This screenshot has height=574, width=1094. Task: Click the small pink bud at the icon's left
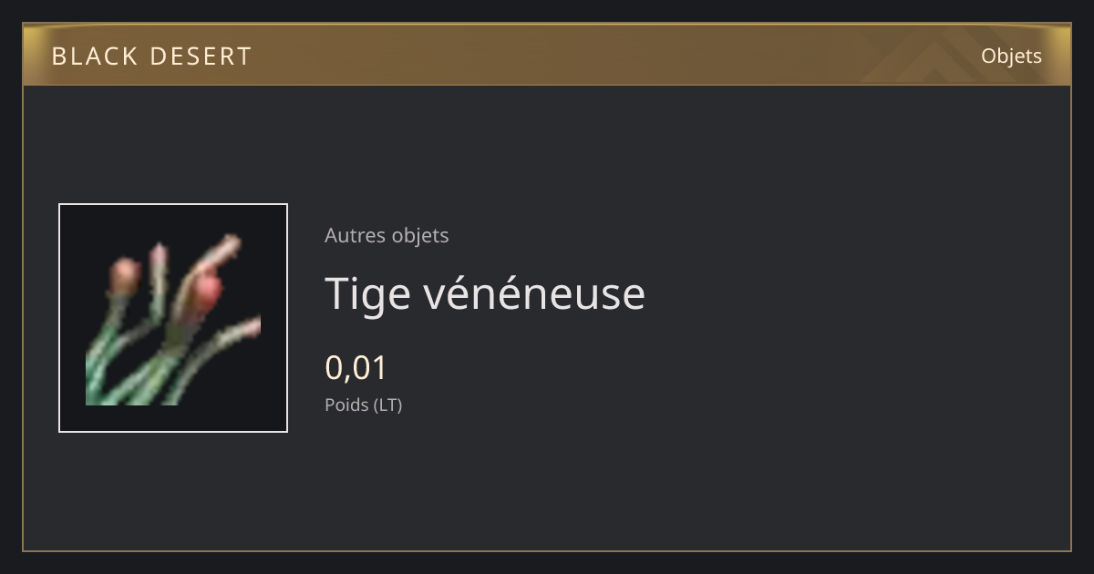point(124,275)
